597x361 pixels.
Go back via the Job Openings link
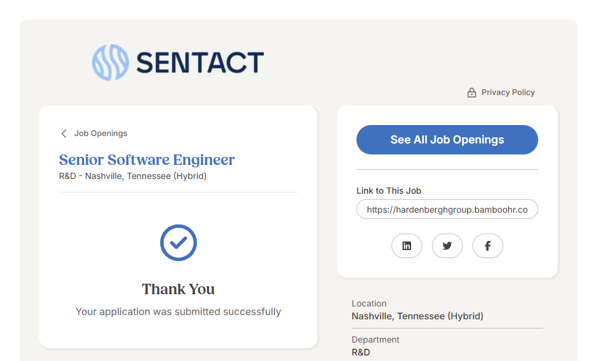pos(101,134)
